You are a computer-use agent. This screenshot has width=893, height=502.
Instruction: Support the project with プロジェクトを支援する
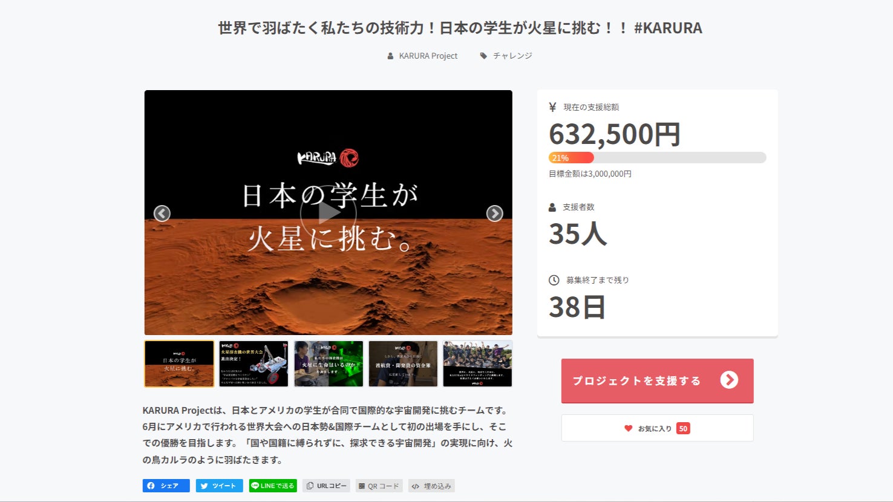tap(657, 380)
